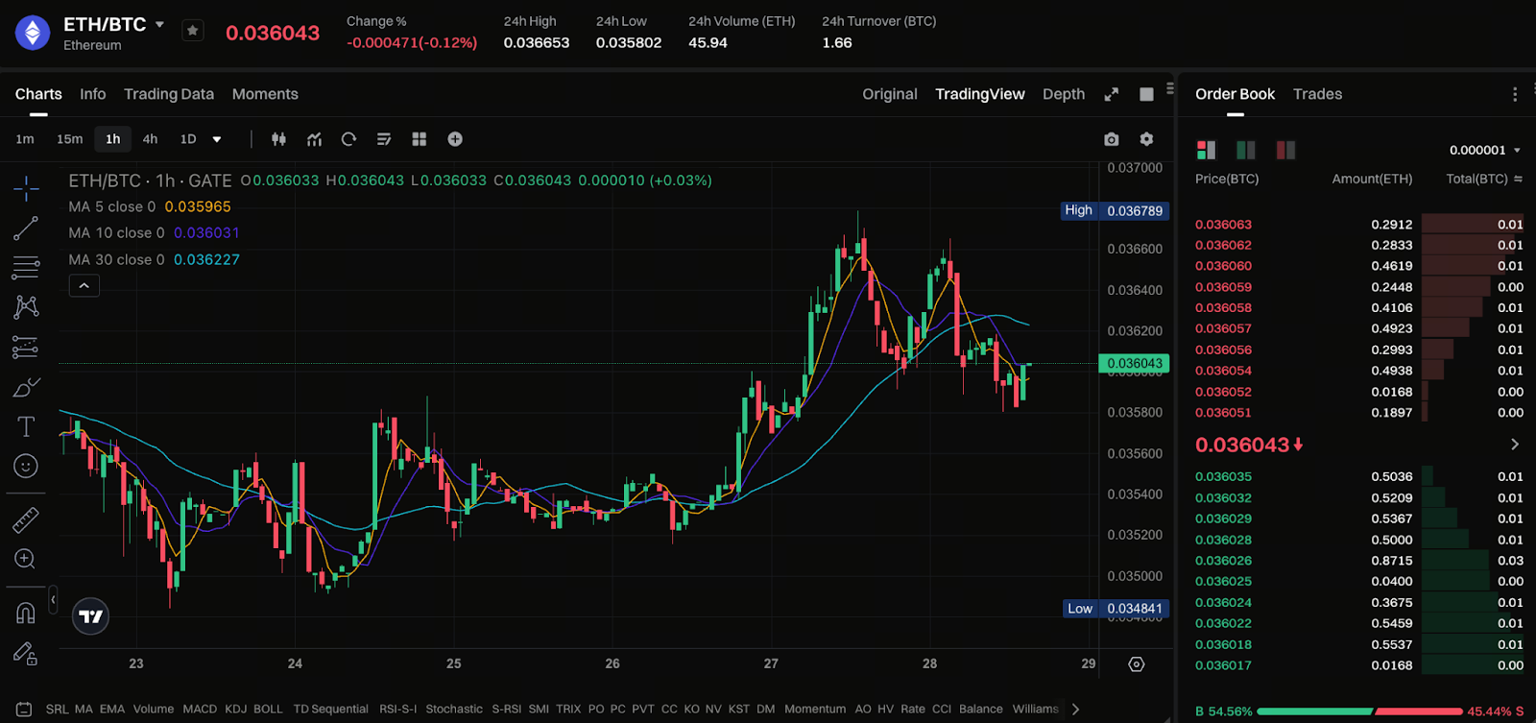Open chart settings gear icon
Viewport: 1536px width, 723px height.
pyautogui.click(x=1146, y=139)
